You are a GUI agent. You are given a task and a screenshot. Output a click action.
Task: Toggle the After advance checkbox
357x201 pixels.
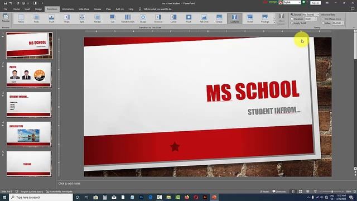coord(323,23)
